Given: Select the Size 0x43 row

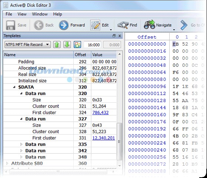Looking at the screenshot, I should tap(60, 125).
